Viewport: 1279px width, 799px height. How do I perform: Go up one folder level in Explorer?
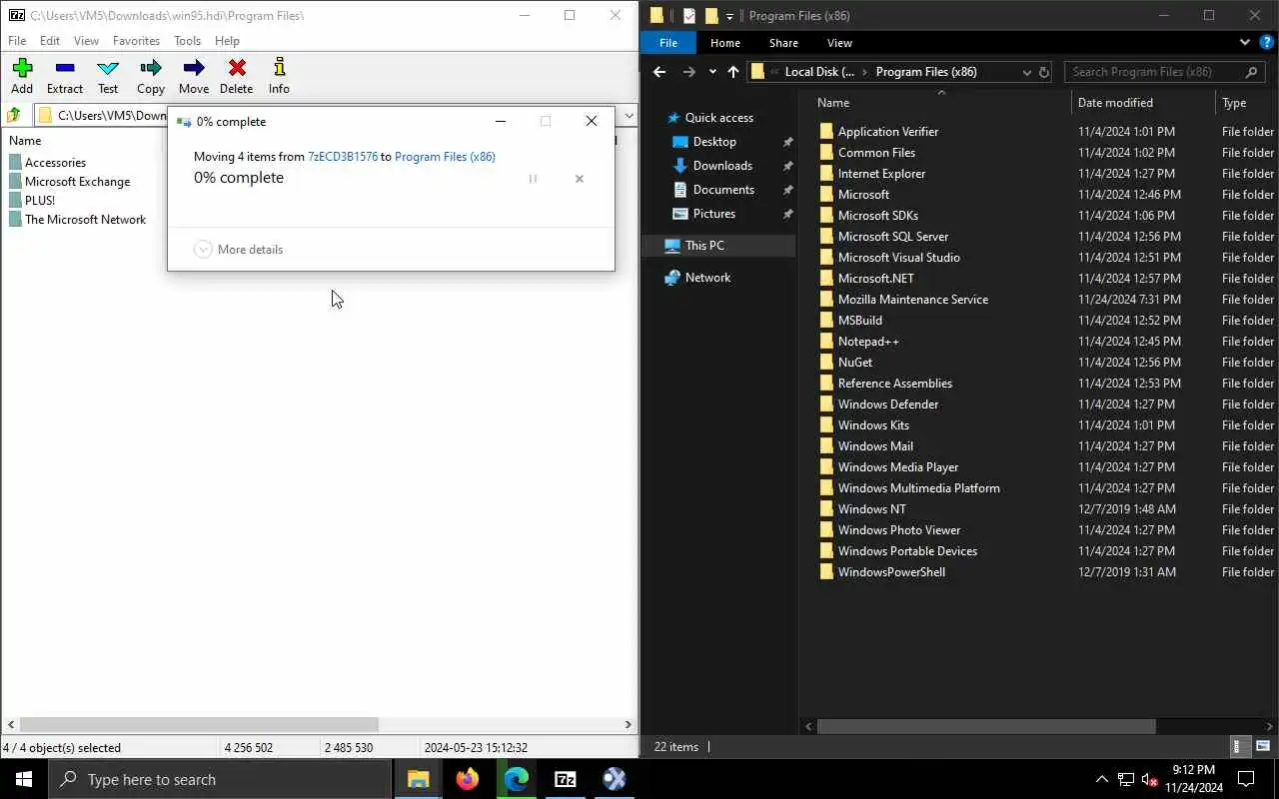pyautogui.click(x=733, y=72)
